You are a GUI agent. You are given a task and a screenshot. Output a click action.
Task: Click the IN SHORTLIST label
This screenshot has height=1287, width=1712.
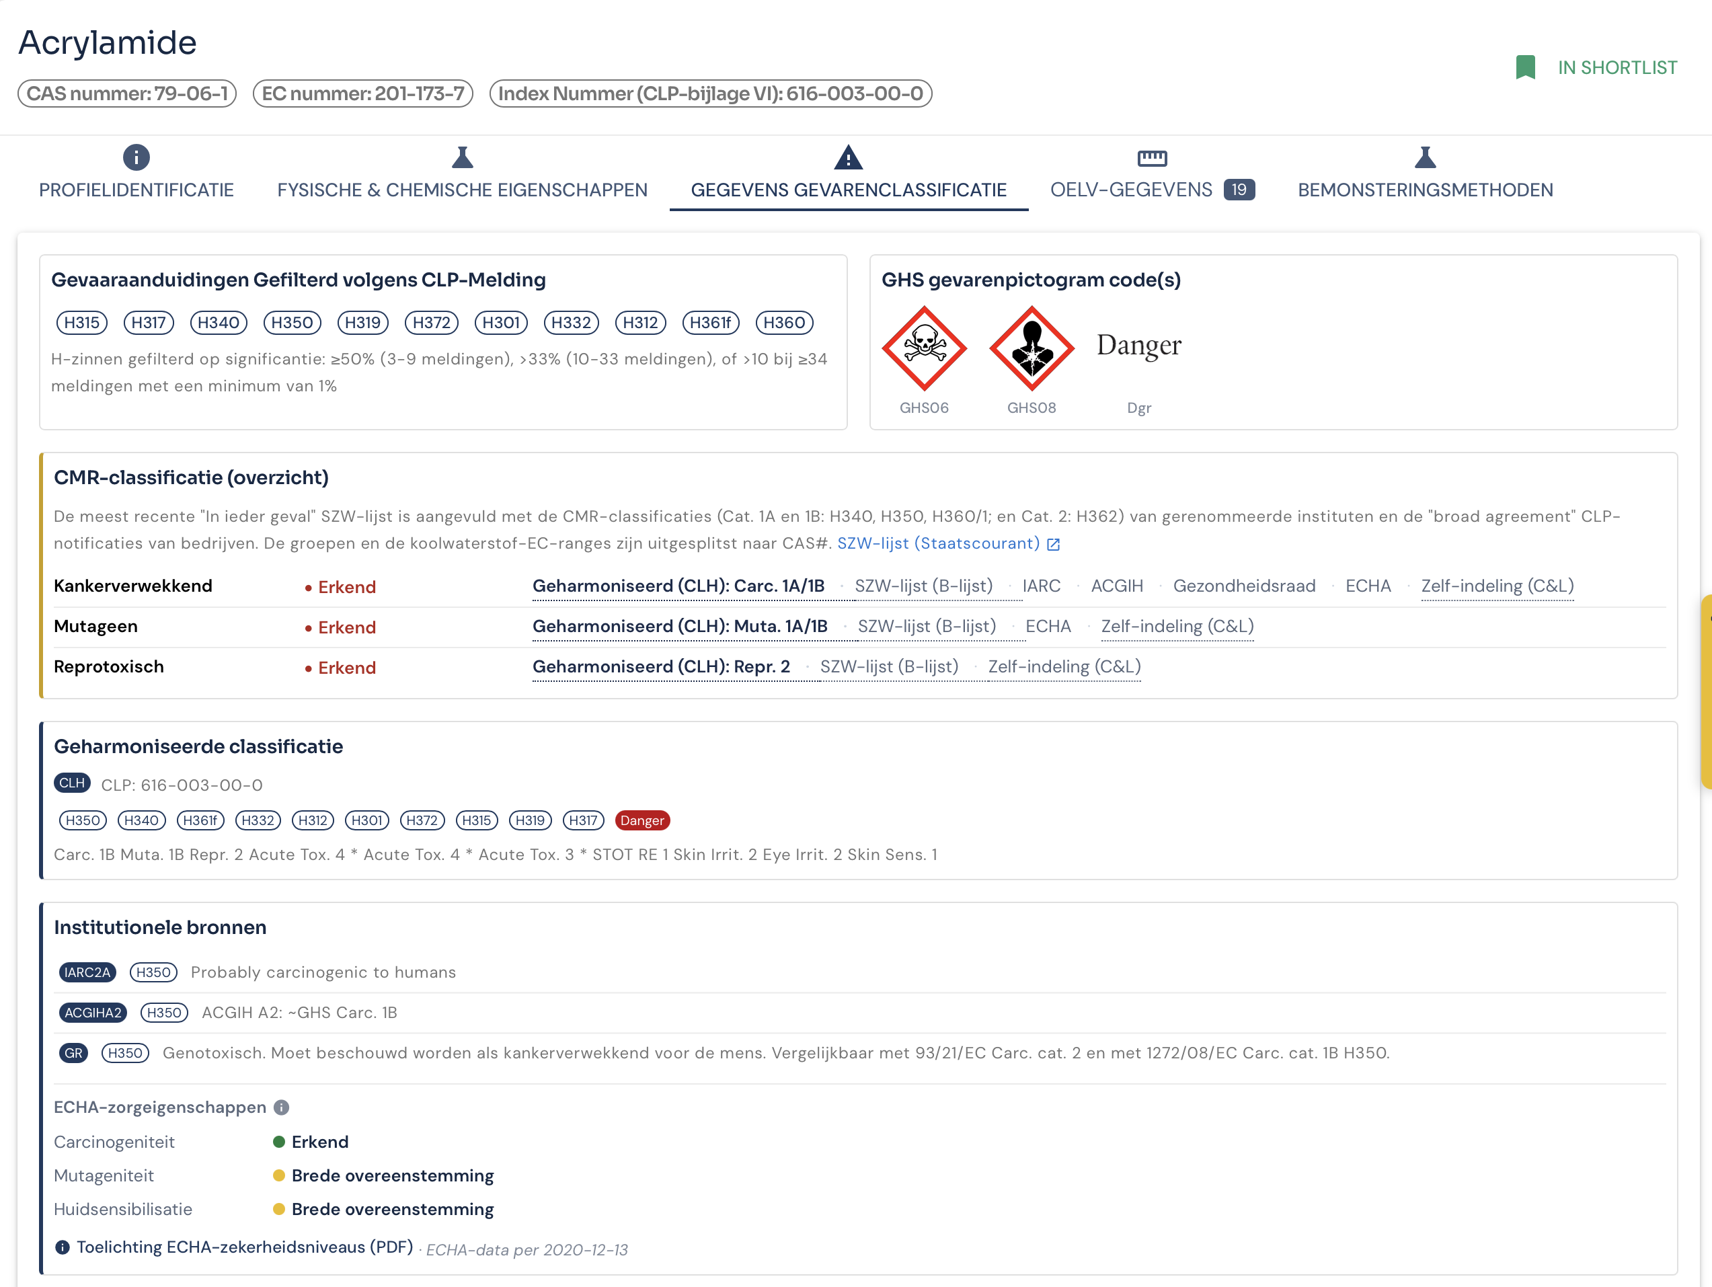point(1617,67)
